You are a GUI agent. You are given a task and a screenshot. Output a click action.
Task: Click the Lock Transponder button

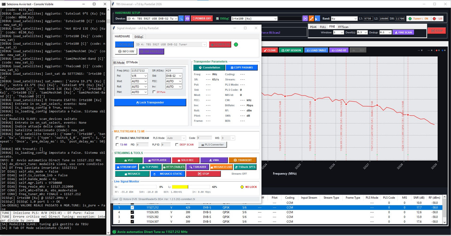pos(150,102)
